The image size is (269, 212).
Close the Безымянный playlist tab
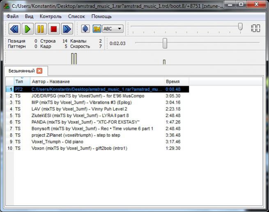tap(39, 71)
